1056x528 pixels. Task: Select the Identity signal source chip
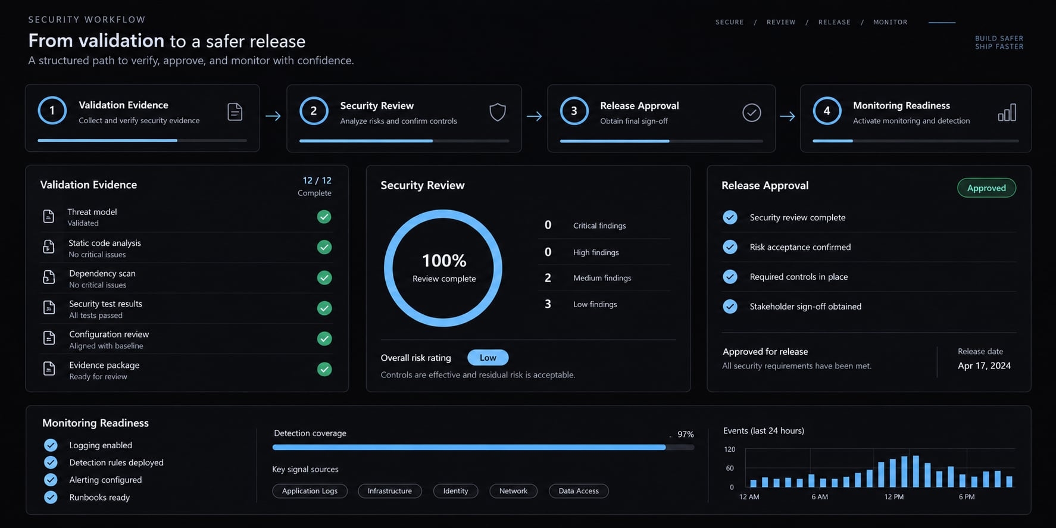pyautogui.click(x=455, y=491)
